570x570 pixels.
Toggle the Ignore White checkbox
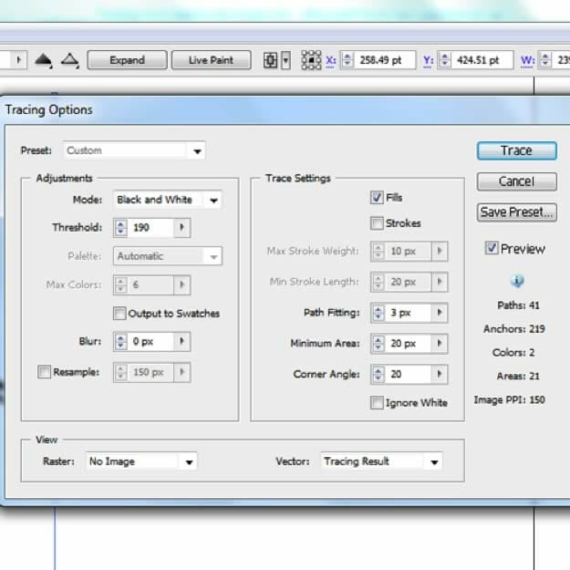pyautogui.click(x=377, y=402)
